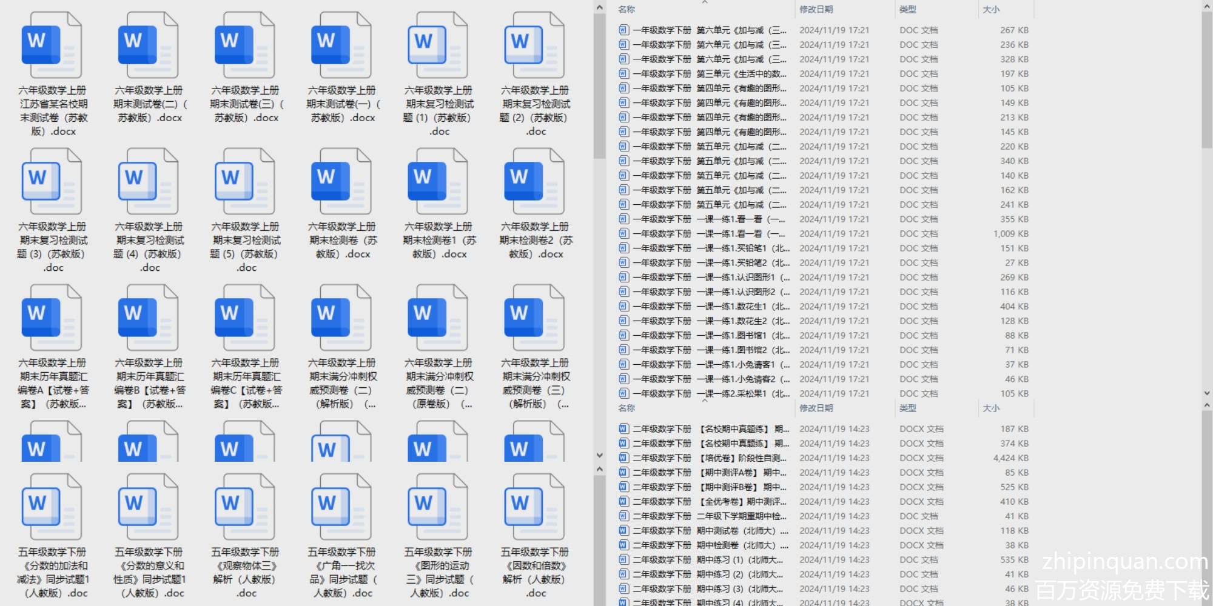Select the 六年级 期末测试卷(三) docx icon

click(x=245, y=45)
